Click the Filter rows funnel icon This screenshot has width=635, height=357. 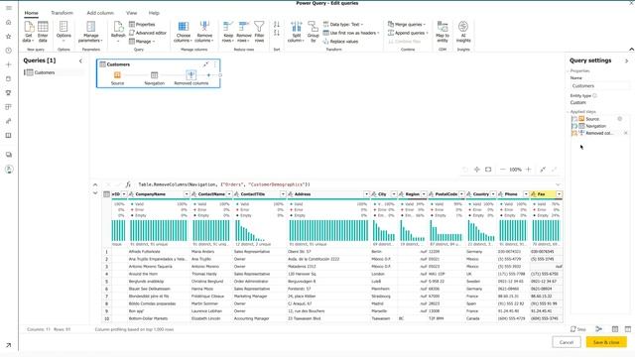259,27
